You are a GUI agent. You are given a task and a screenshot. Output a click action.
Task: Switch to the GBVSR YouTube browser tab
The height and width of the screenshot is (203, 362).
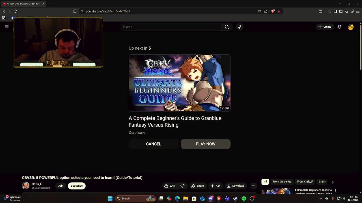(x=23, y=4)
